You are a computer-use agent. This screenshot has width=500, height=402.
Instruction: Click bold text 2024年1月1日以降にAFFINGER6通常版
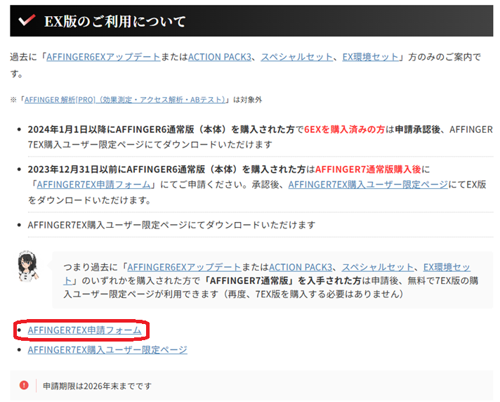click(x=111, y=129)
